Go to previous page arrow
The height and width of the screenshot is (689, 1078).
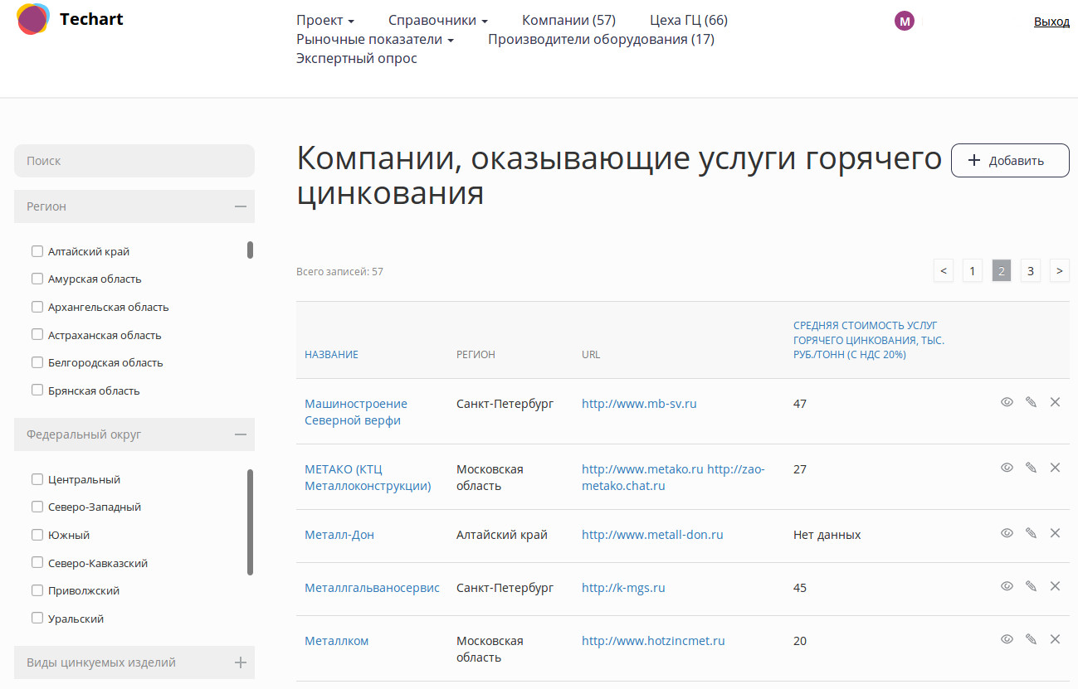coord(943,270)
